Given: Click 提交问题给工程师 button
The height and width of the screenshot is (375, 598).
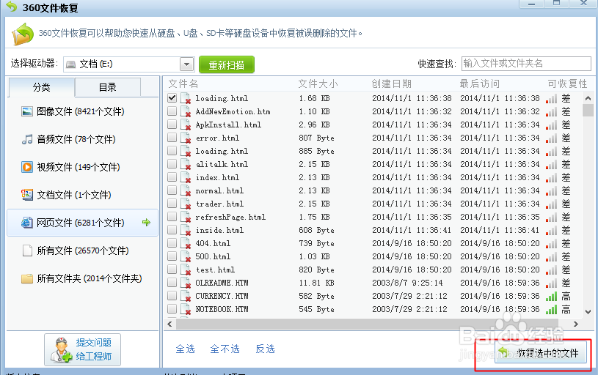Looking at the screenshot, I should [82, 350].
